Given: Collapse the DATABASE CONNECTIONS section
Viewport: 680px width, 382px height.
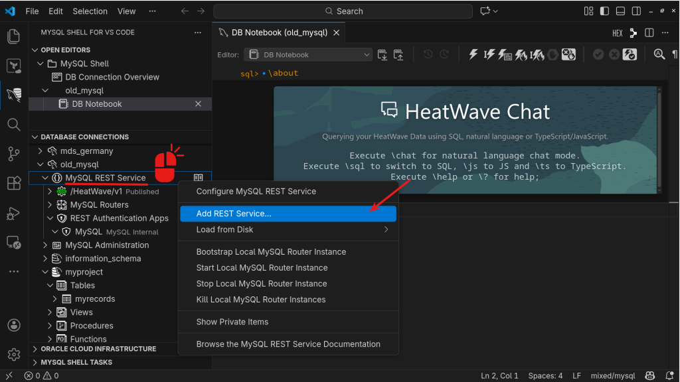Looking at the screenshot, I should (35, 137).
